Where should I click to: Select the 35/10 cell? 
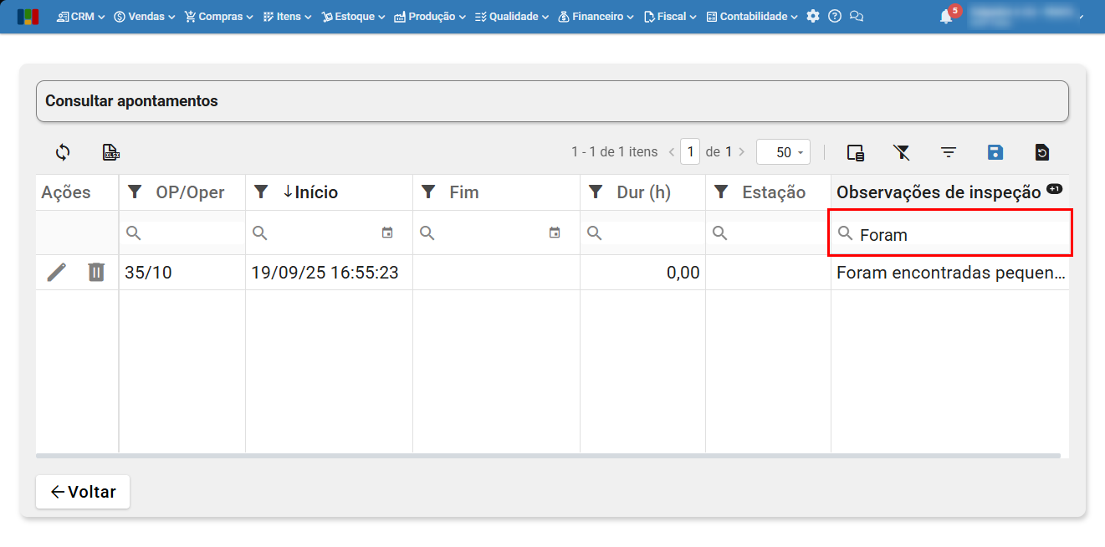coord(182,273)
